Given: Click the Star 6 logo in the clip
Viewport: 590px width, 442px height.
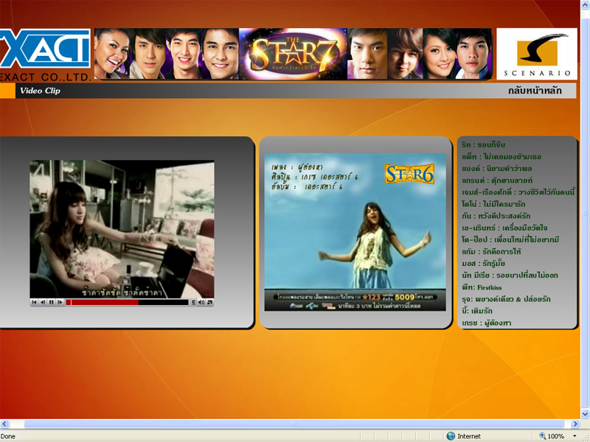Looking at the screenshot, I should [409, 174].
